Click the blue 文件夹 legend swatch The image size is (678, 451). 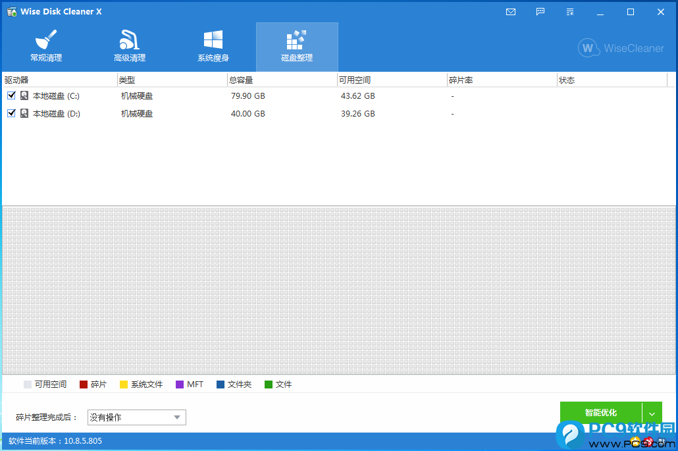[221, 385]
